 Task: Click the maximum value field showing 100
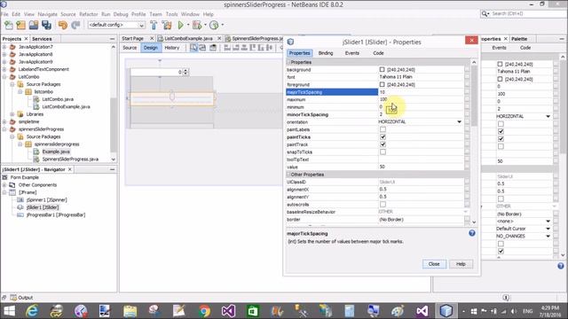coord(421,99)
